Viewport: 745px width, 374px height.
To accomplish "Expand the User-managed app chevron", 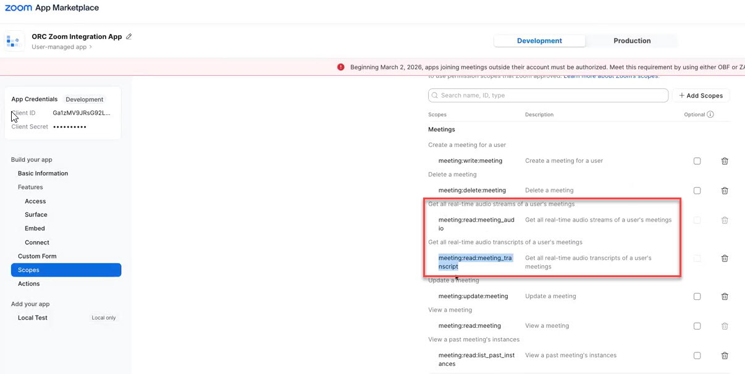I will tap(91, 47).
